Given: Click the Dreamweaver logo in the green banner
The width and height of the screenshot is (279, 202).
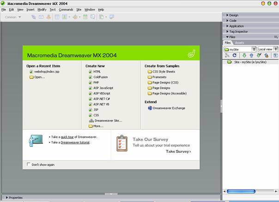Looking at the screenshot, I should click(191, 53).
